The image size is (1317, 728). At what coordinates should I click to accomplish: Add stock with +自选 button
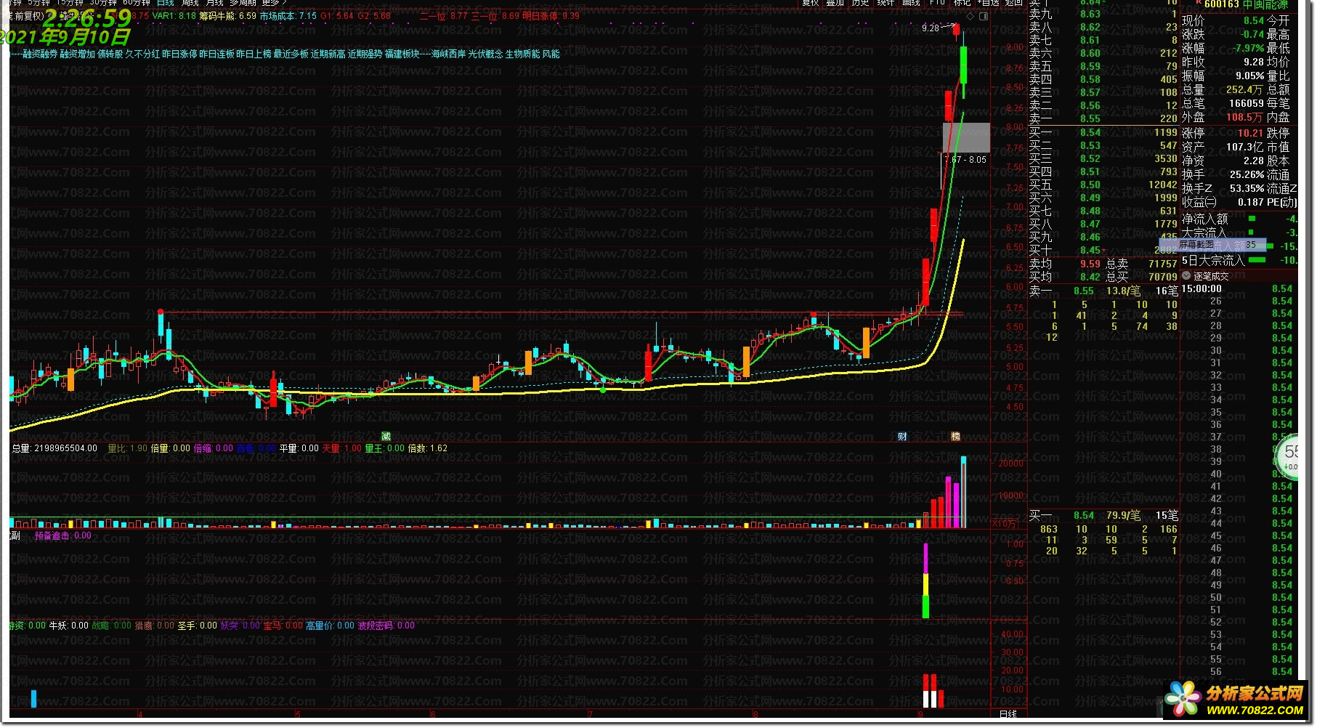click(989, 3)
